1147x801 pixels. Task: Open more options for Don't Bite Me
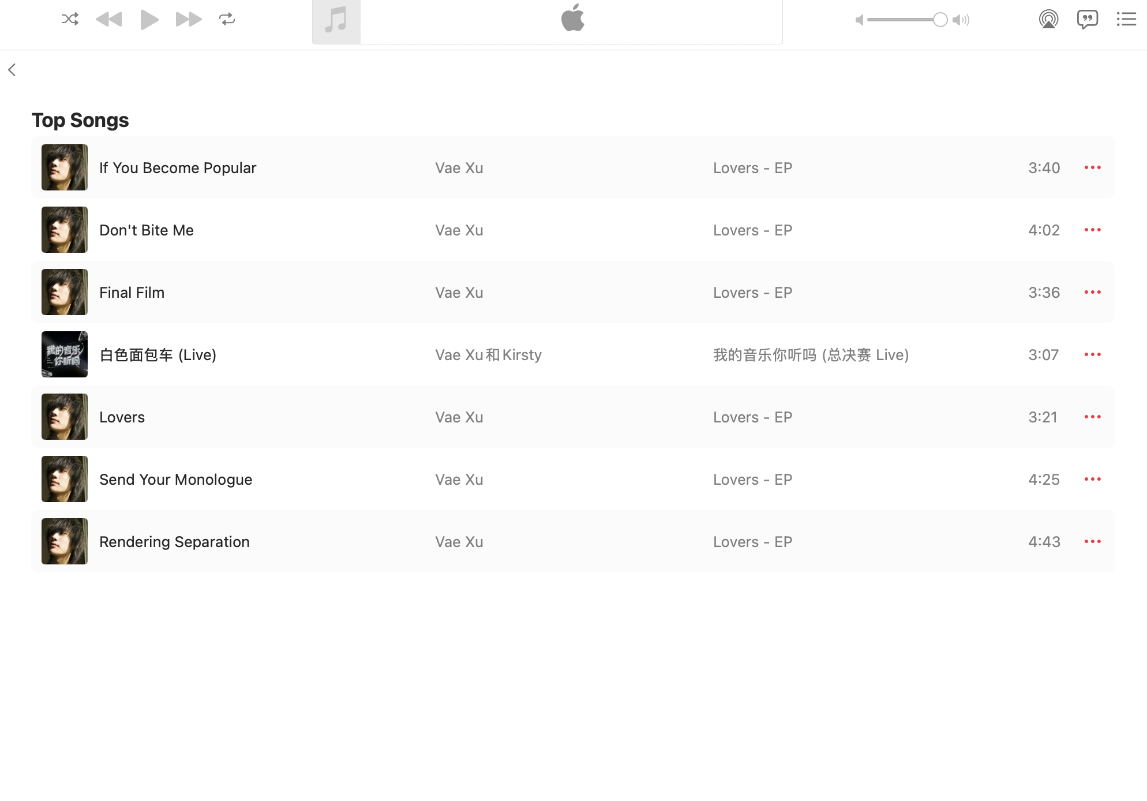click(1092, 230)
